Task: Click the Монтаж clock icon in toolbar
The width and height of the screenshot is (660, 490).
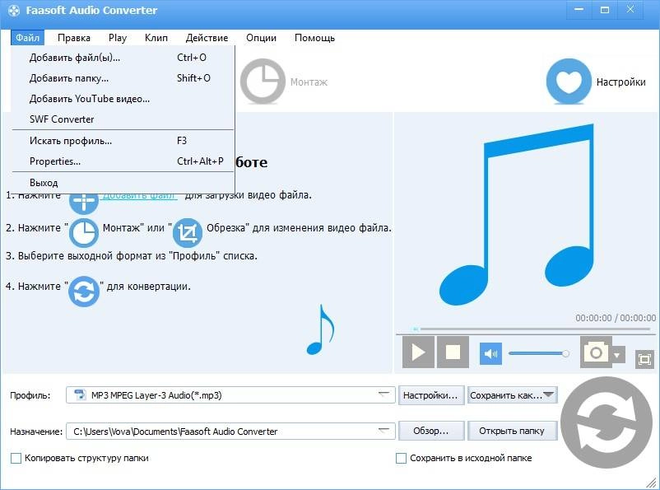Action: click(x=263, y=82)
